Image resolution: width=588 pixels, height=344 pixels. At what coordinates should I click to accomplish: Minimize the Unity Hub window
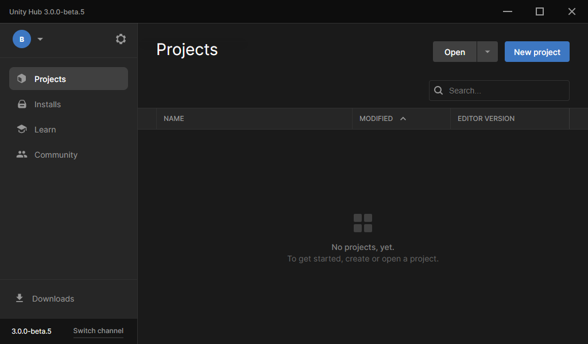[508, 11]
